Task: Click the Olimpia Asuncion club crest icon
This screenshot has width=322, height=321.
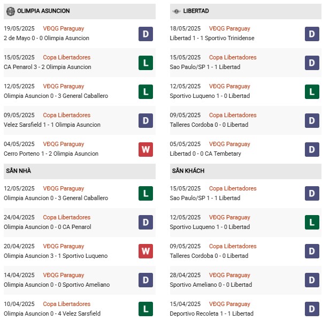Action: point(11,11)
